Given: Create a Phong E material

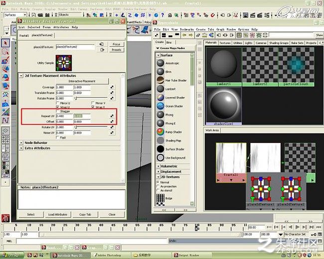Looking at the screenshot, I should pos(161,124).
